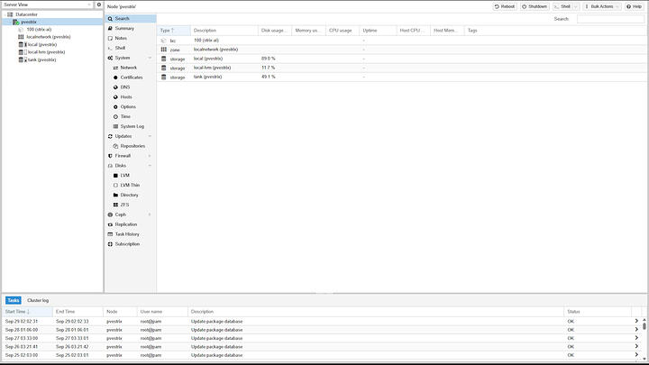Viewport: 649px width, 365px height.
Task: Collapse the System section arrow
Action: pyautogui.click(x=150, y=58)
